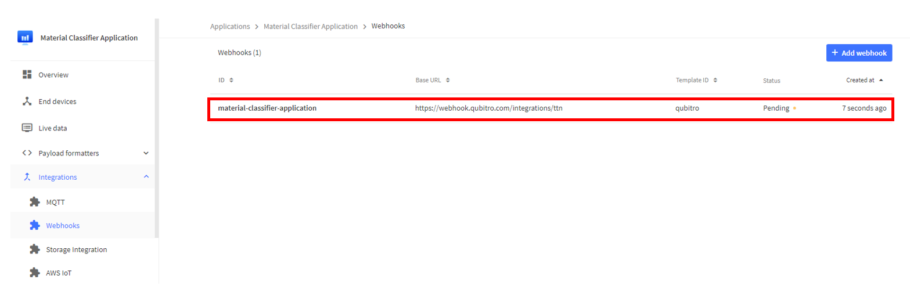Open Material Classifier Application breadcrumb
The image size is (910, 290).
click(311, 27)
